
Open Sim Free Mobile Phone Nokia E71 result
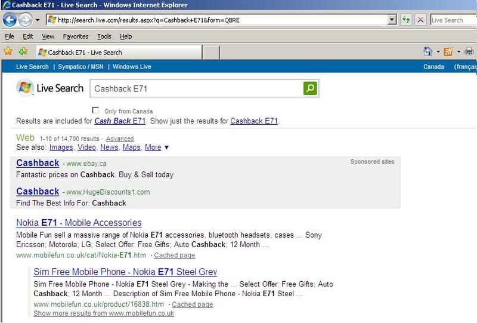coord(125,272)
